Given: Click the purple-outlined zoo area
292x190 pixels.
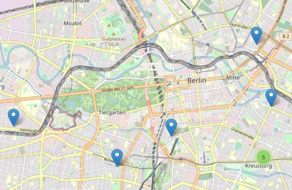Looking at the screenshot, I should (x=64, y=118).
